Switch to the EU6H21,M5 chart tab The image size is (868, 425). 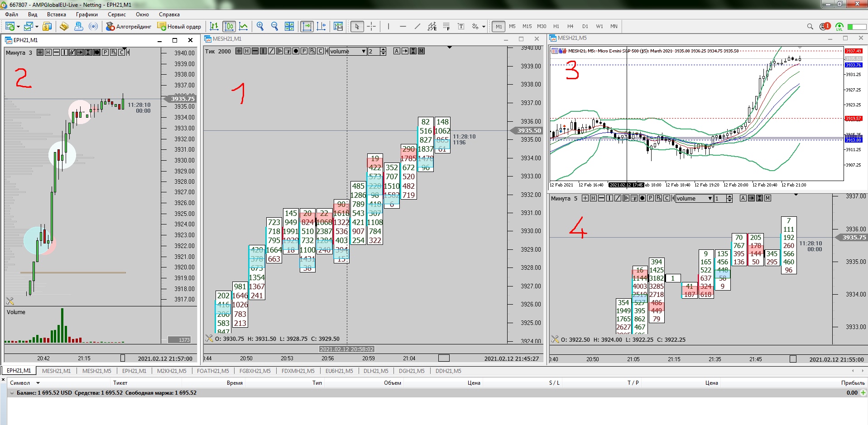[x=339, y=371]
